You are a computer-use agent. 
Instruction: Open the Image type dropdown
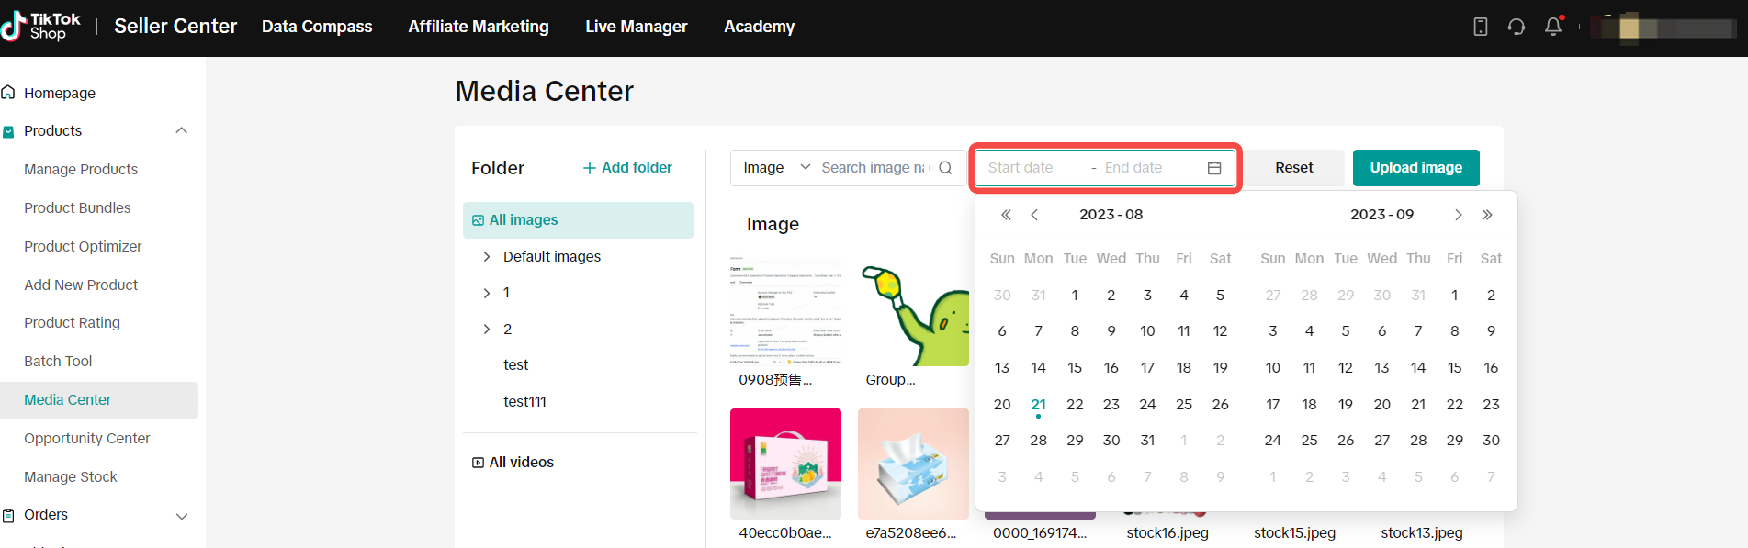click(776, 168)
